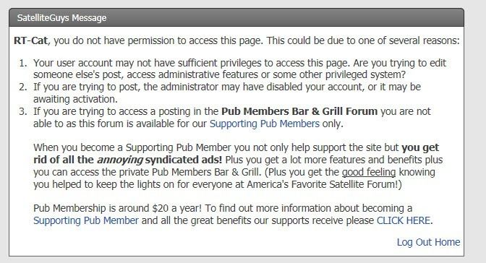Open the Supporting Pub Members link in item 3
This screenshot has width=486, height=263.
point(265,124)
